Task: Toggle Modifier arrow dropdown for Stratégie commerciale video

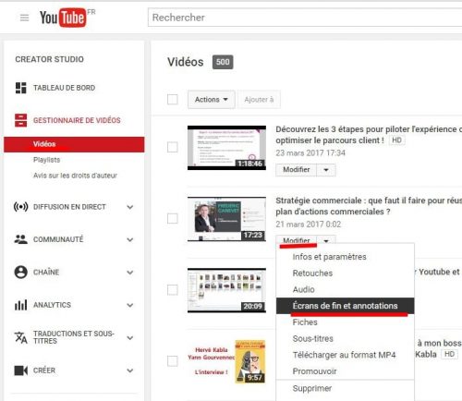Action: (326, 240)
